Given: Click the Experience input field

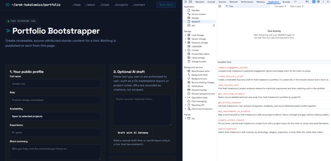Looking at the screenshot, I should (x=55, y=132).
